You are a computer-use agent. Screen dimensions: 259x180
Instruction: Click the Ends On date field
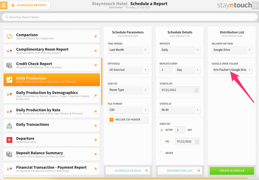coord(187,141)
